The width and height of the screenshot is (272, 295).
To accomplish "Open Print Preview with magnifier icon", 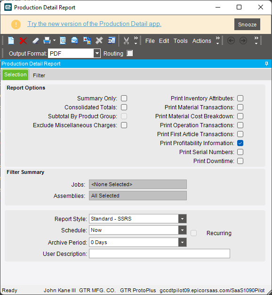I will click(63, 41).
